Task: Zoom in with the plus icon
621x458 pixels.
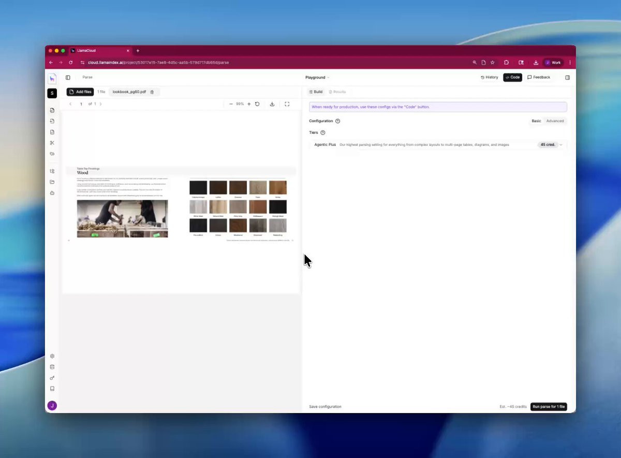Action: [x=249, y=104]
